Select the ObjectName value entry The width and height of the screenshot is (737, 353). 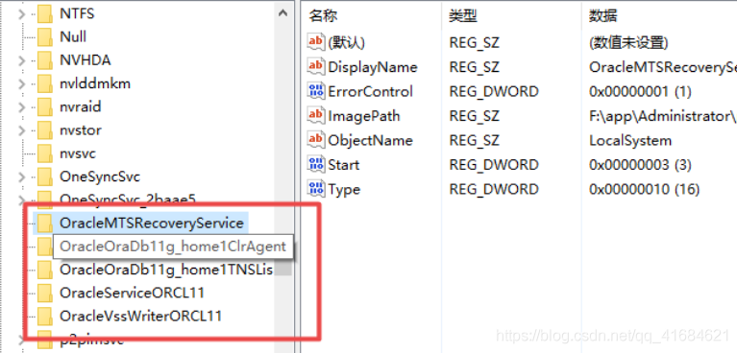click(x=370, y=140)
